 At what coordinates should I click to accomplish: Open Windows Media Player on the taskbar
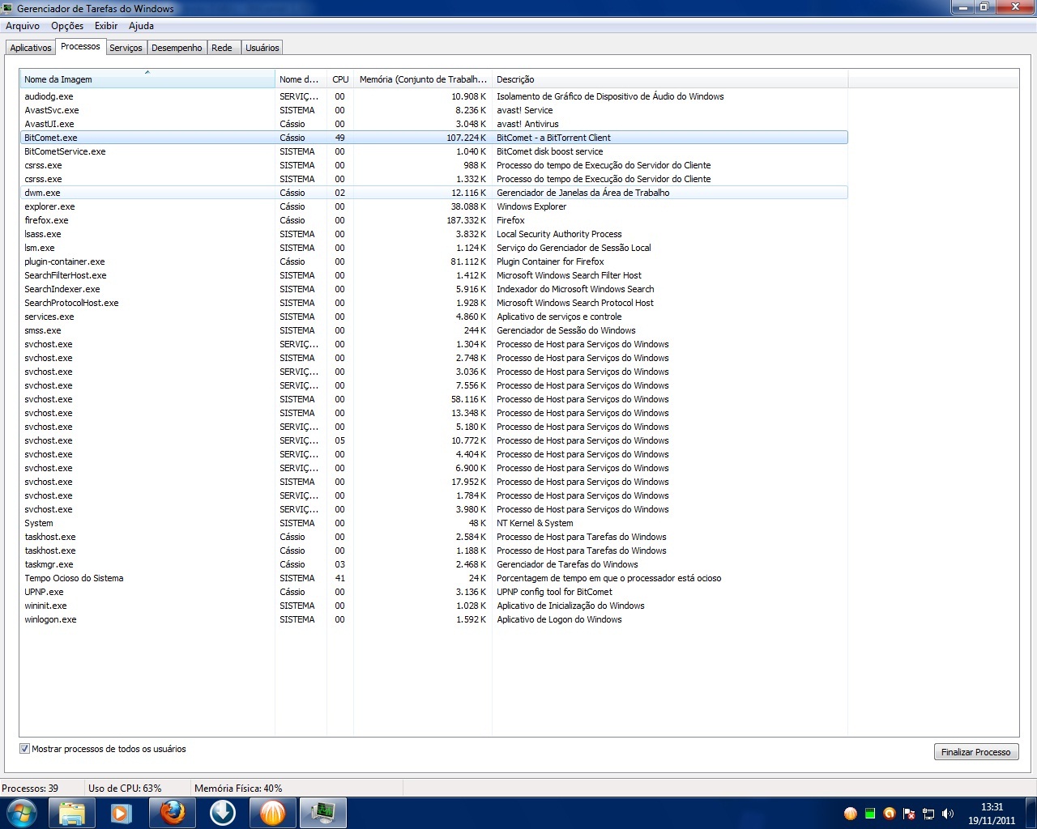coord(122,812)
